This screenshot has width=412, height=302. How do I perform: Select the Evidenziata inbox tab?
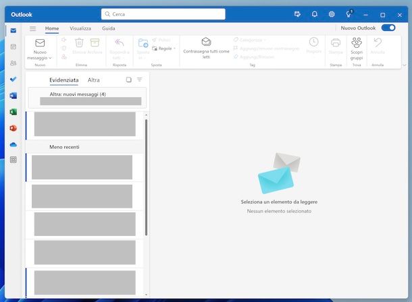click(64, 80)
